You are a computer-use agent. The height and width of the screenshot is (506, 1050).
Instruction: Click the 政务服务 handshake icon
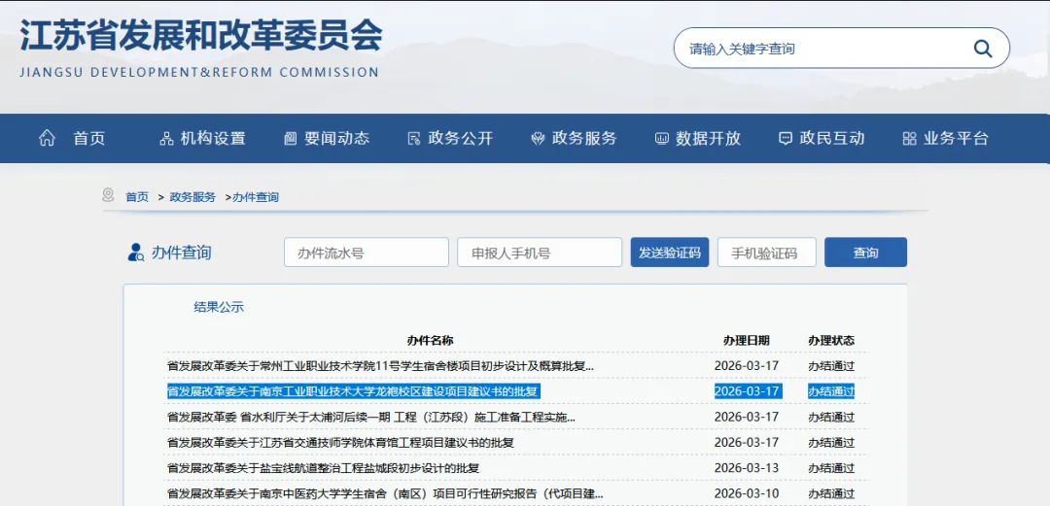[538, 139]
